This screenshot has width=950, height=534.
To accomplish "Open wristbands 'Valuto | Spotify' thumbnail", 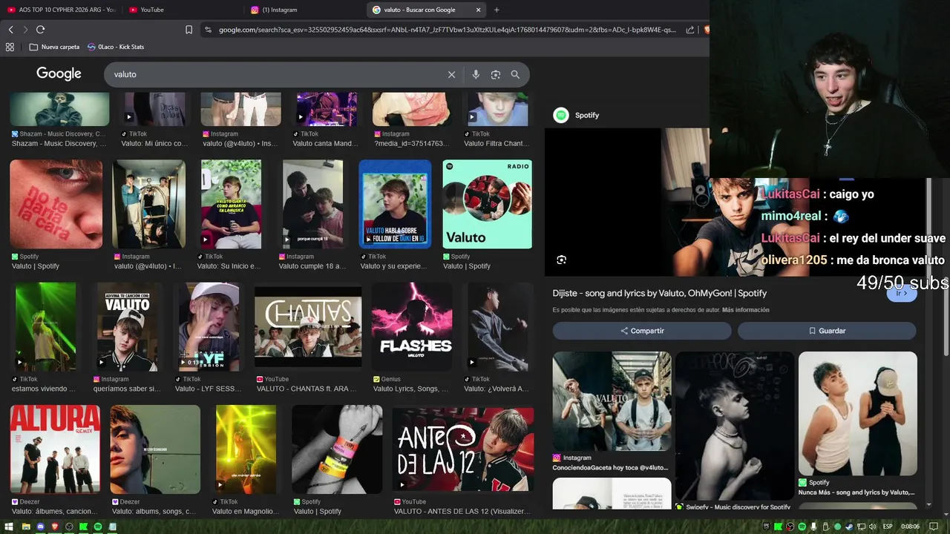I will coord(337,449).
